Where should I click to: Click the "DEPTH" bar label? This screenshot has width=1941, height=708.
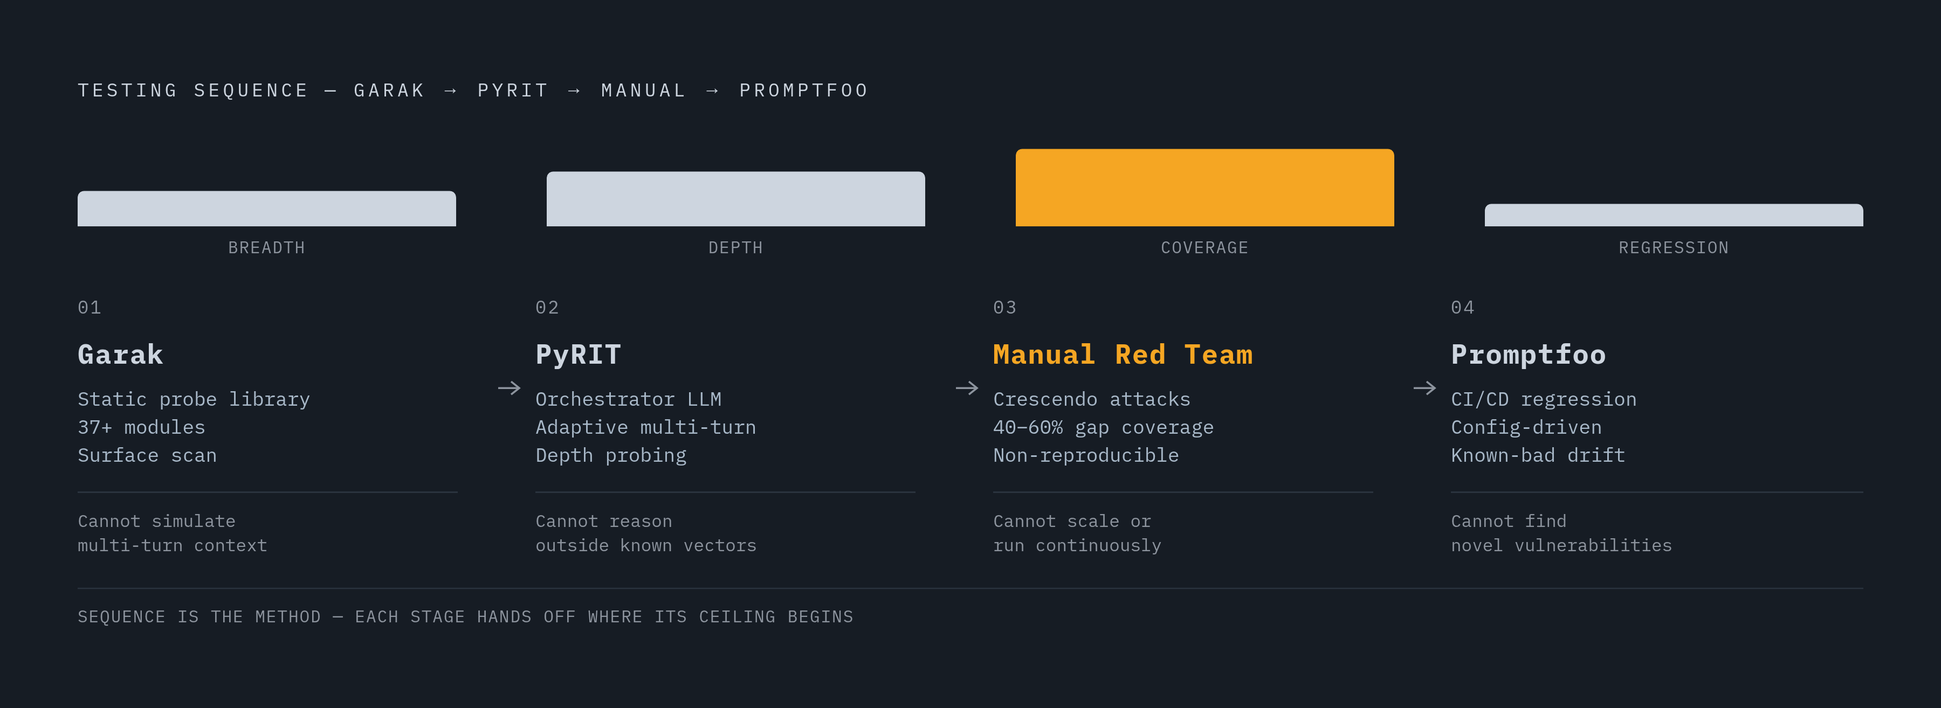(x=735, y=248)
